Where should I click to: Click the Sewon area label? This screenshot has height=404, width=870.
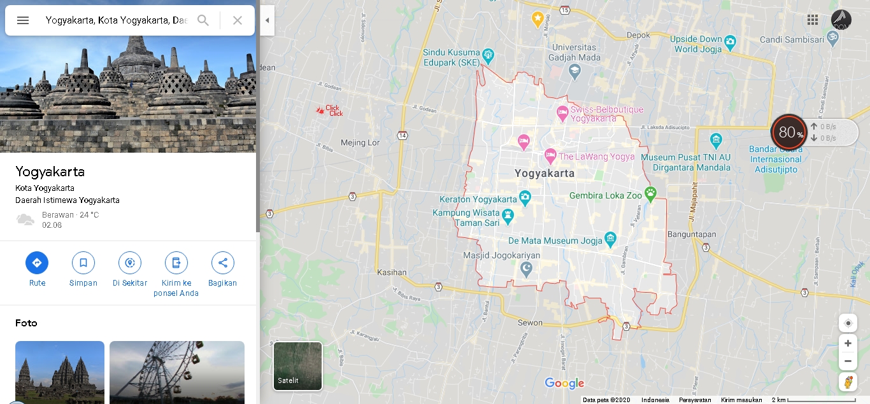click(x=530, y=323)
